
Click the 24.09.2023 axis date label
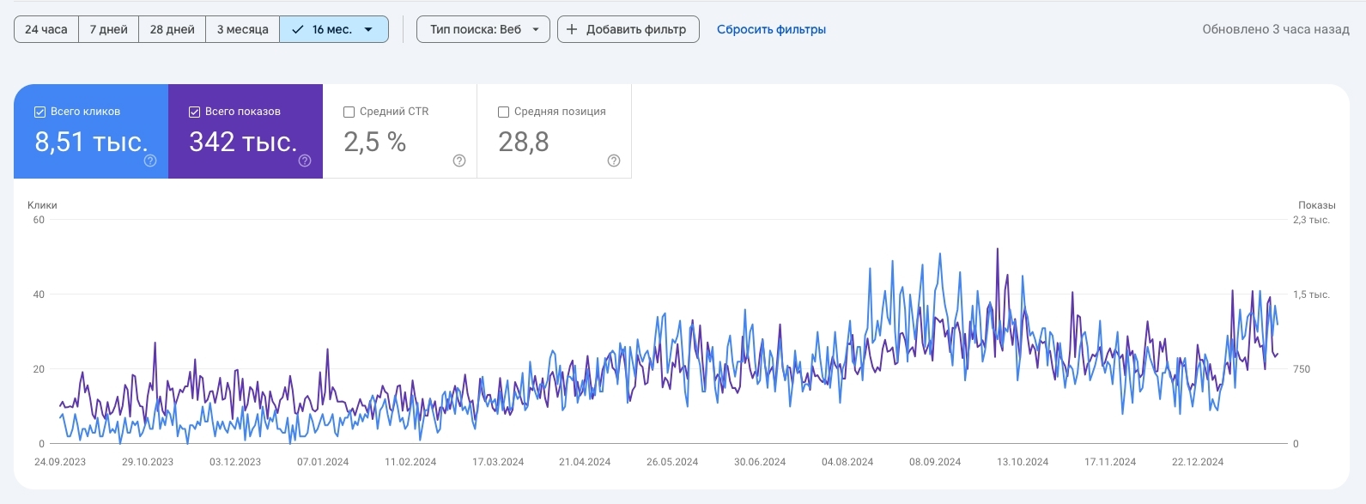[60, 462]
